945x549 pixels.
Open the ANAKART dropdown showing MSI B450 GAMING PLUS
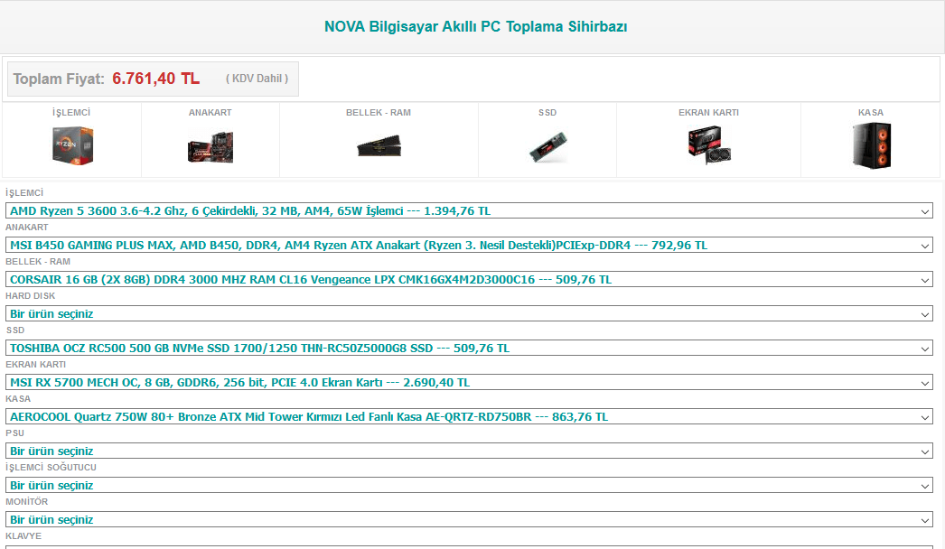point(469,246)
